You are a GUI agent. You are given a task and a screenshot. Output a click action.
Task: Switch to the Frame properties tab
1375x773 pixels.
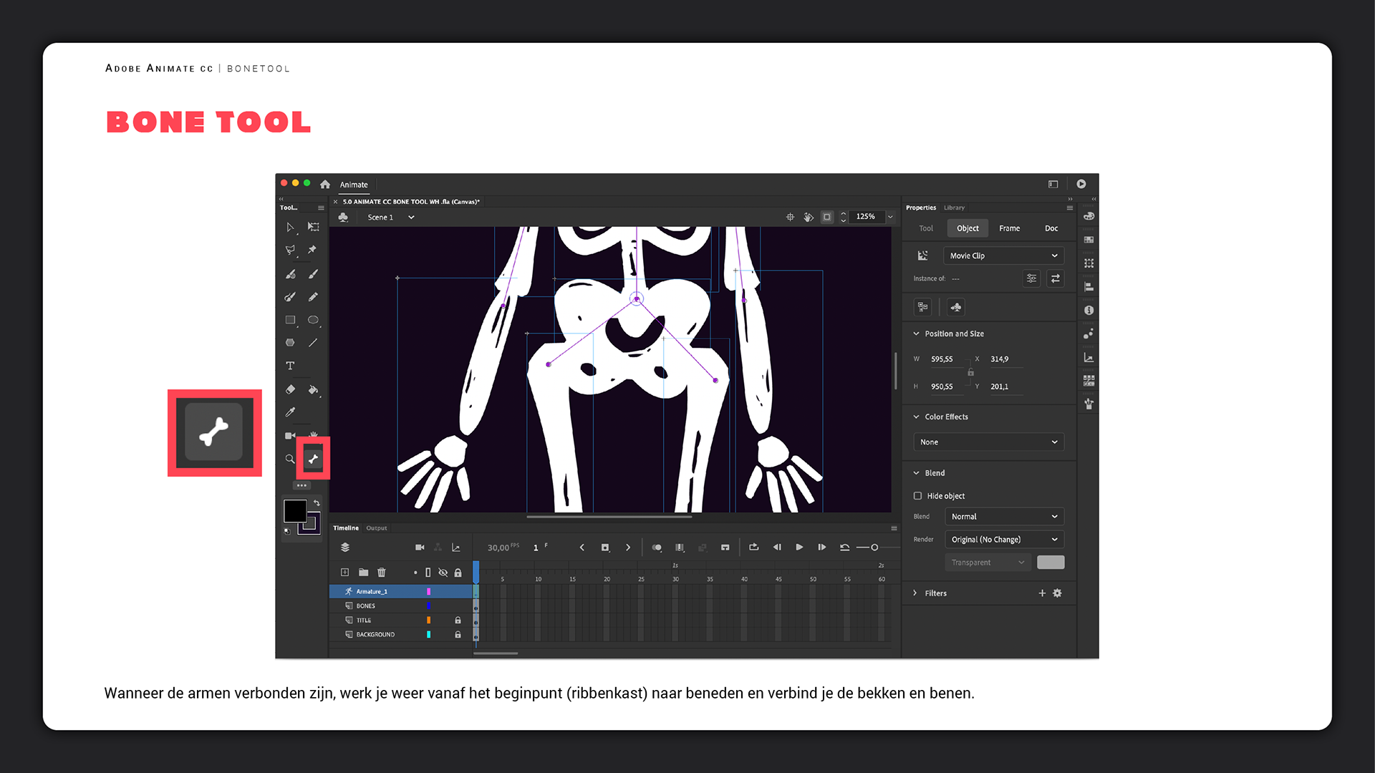[x=1009, y=228]
